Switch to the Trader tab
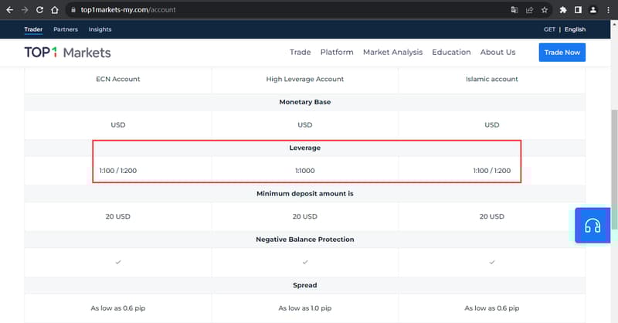The width and height of the screenshot is (618, 323). point(33,29)
